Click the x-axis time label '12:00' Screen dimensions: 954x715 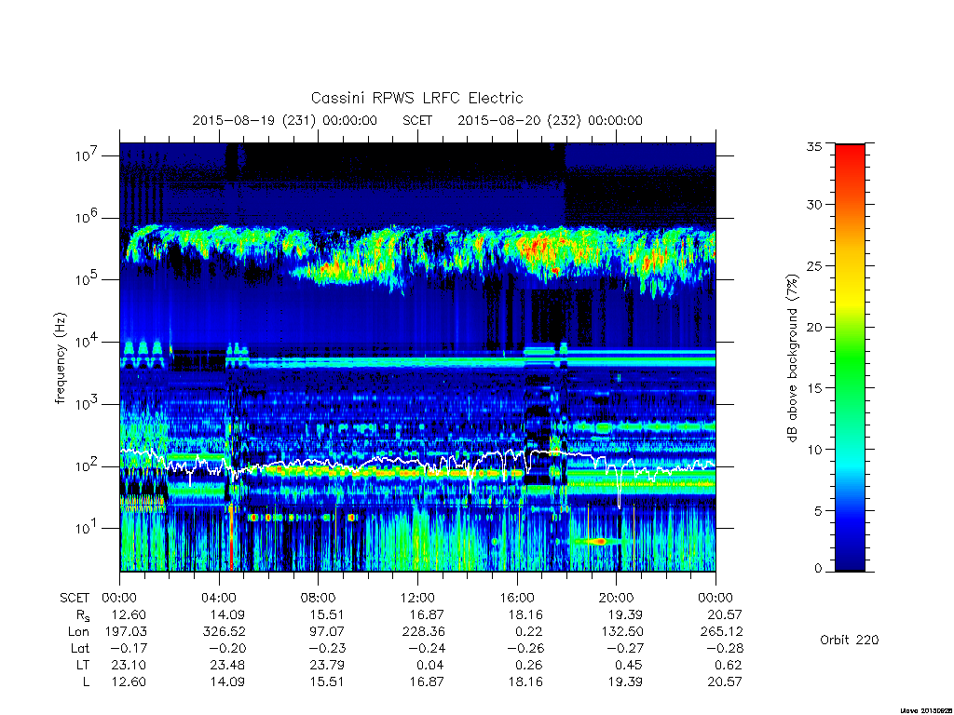(417, 598)
